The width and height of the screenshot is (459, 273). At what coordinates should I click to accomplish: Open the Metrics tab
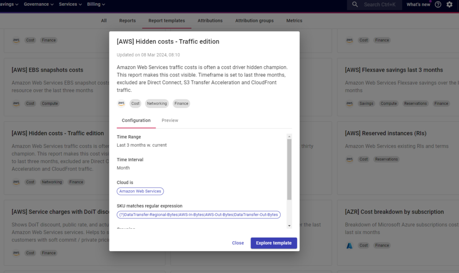(x=294, y=21)
